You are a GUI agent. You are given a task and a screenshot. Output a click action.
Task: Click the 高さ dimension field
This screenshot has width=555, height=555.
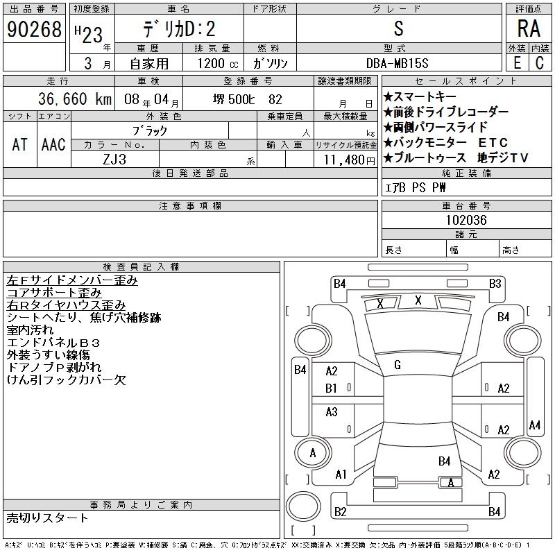pos(525,250)
